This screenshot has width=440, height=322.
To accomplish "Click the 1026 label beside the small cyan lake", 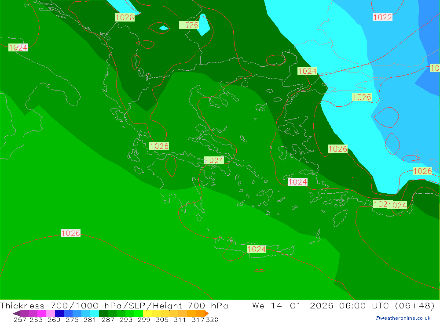I will click(x=189, y=25).
